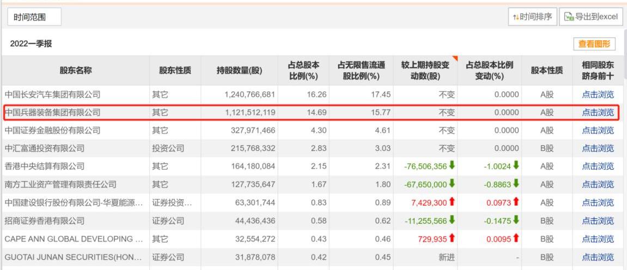Click the green down arrow beside -1.0024
Screen dimensions: 627x270
tap(516, 165)
